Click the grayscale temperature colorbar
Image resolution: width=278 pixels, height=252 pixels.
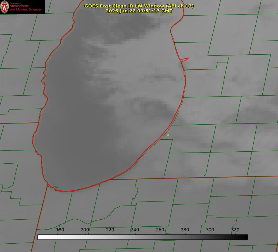pyautogui.click(x=142, y=237)
